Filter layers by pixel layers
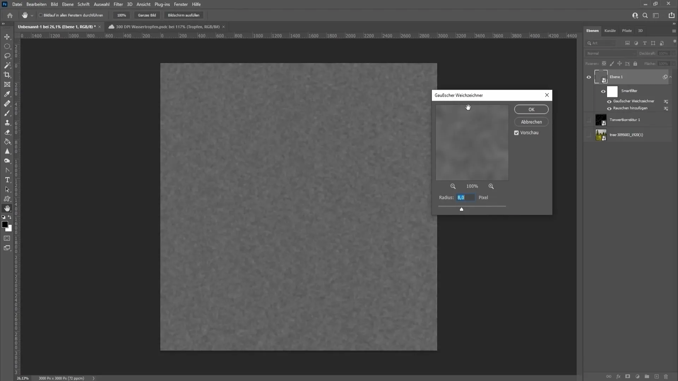Screen dimensions: 678x381 tap(628, 43)
